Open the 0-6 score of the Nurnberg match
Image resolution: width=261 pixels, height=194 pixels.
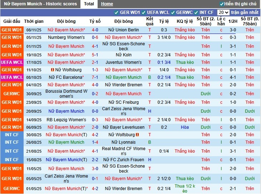[95, 37]
